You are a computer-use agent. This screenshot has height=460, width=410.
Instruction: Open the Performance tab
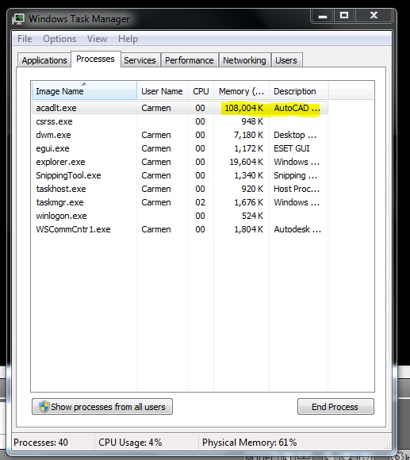click(x=190, y=60)
